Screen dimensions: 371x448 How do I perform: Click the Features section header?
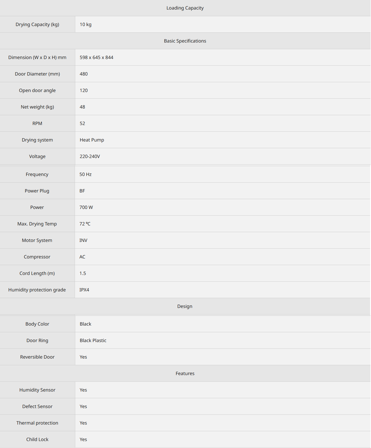(185, 373)
